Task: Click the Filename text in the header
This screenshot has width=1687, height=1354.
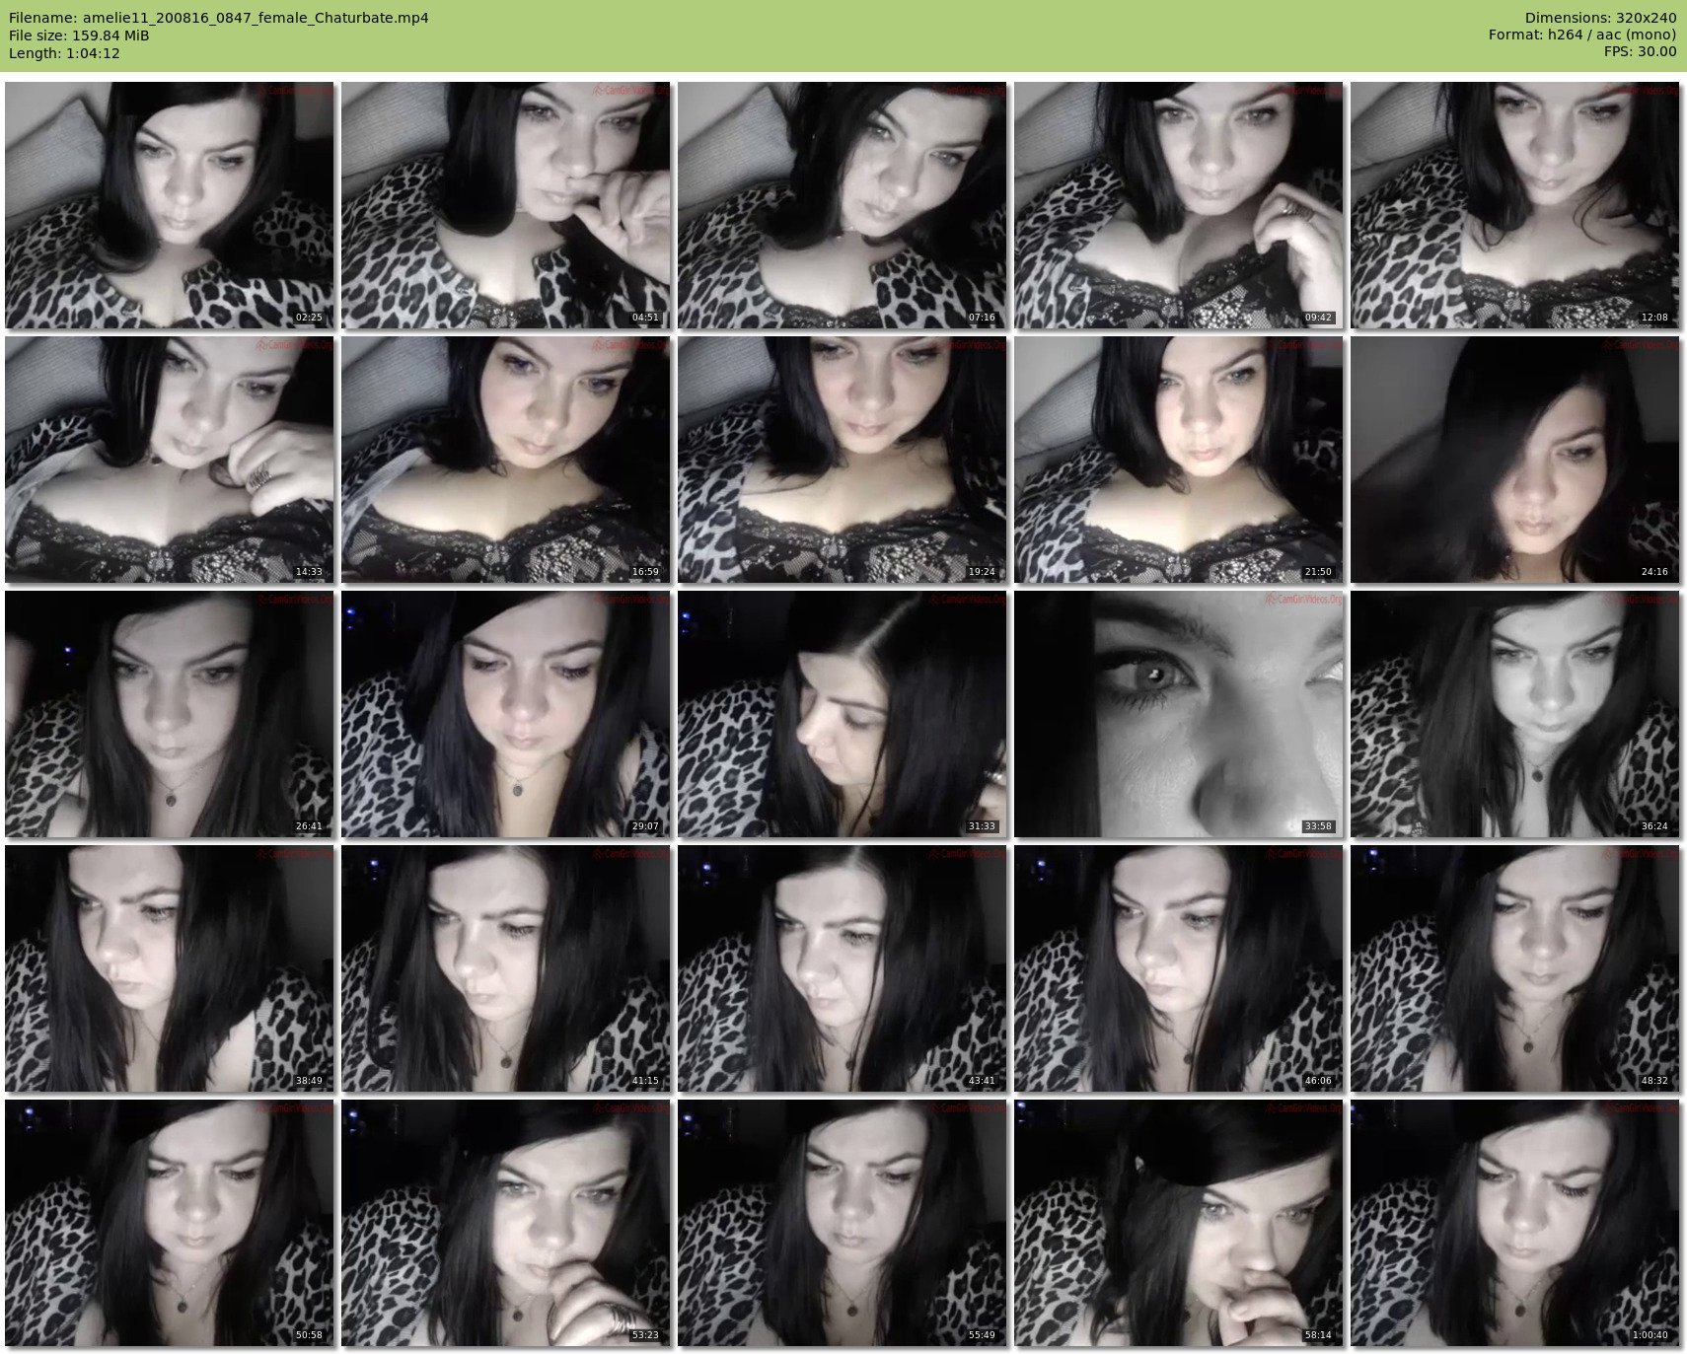Action: pyautogui.click(x=219, y=18)
